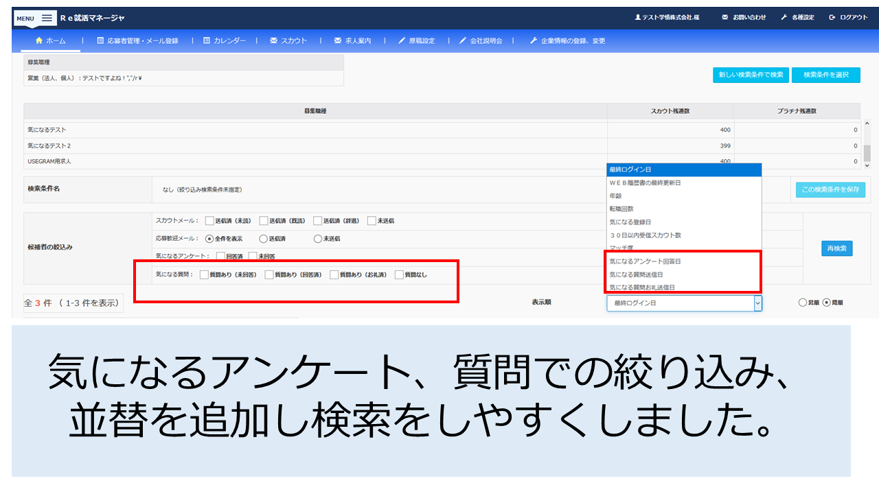
Task: Select 気になる登録日 sort option
Action: pos(684,222)
